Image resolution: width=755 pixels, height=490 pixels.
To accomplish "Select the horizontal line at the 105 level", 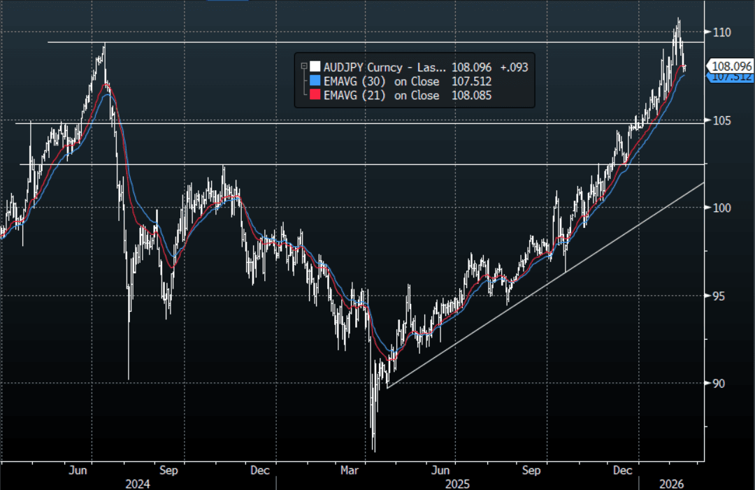I will pos(350,123).
